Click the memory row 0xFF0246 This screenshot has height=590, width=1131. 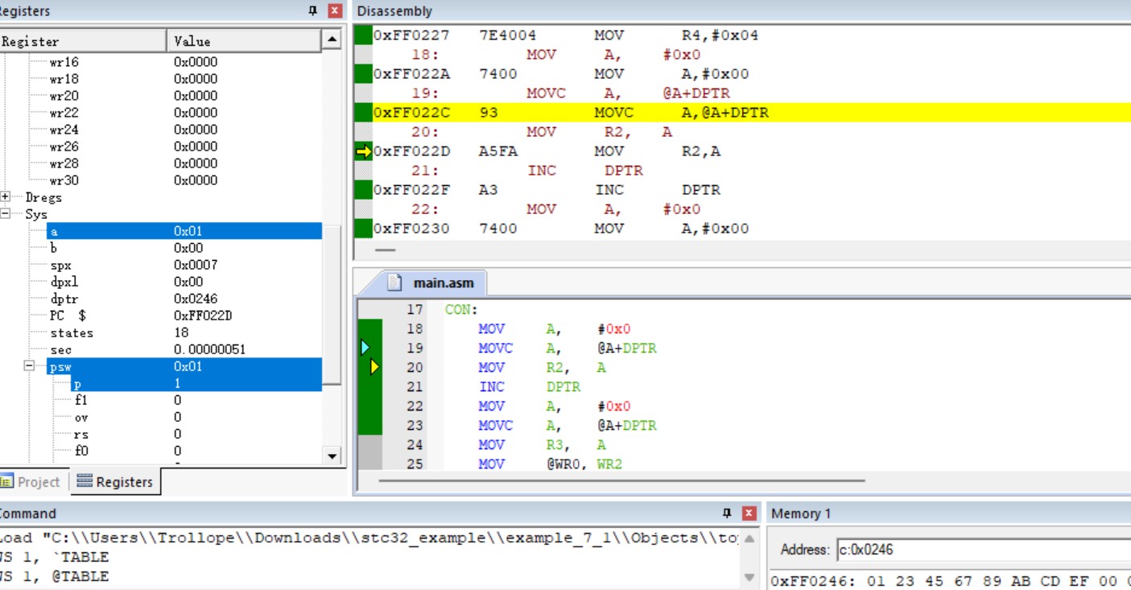[x=950, y=580]
